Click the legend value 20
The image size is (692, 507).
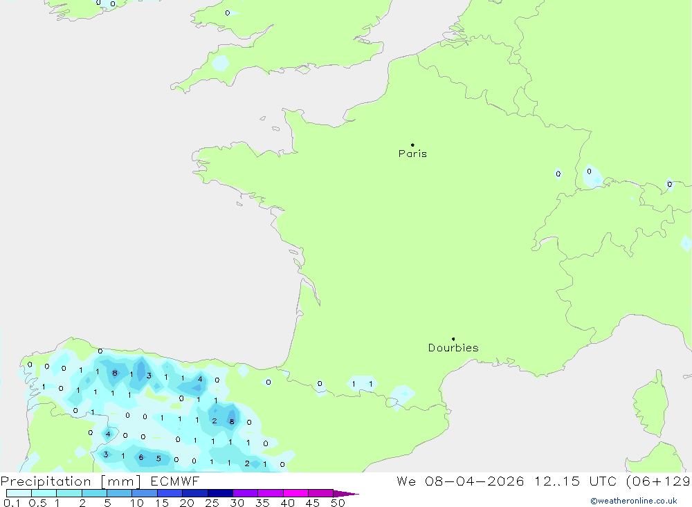(187, 503)
